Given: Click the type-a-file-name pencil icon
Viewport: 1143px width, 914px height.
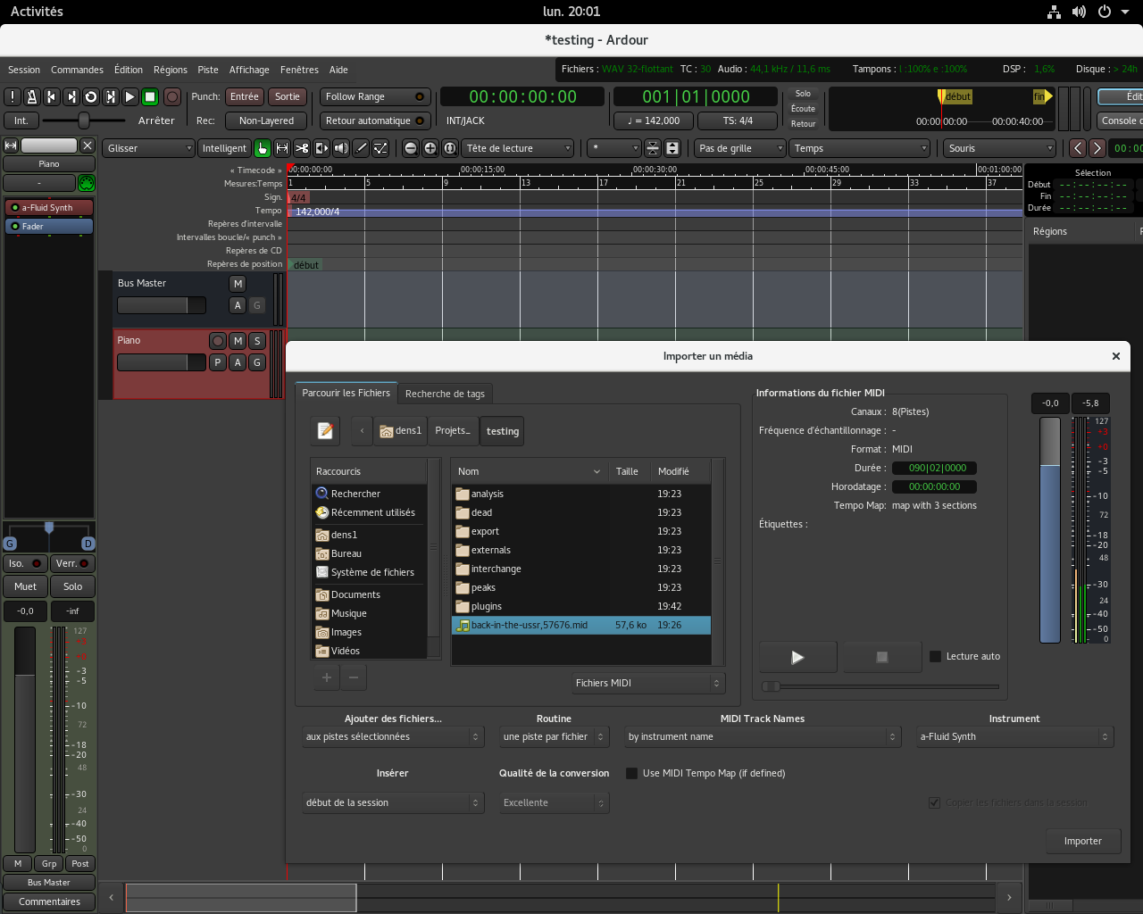Looking at the screenshot, I should [x=326, y=431].
